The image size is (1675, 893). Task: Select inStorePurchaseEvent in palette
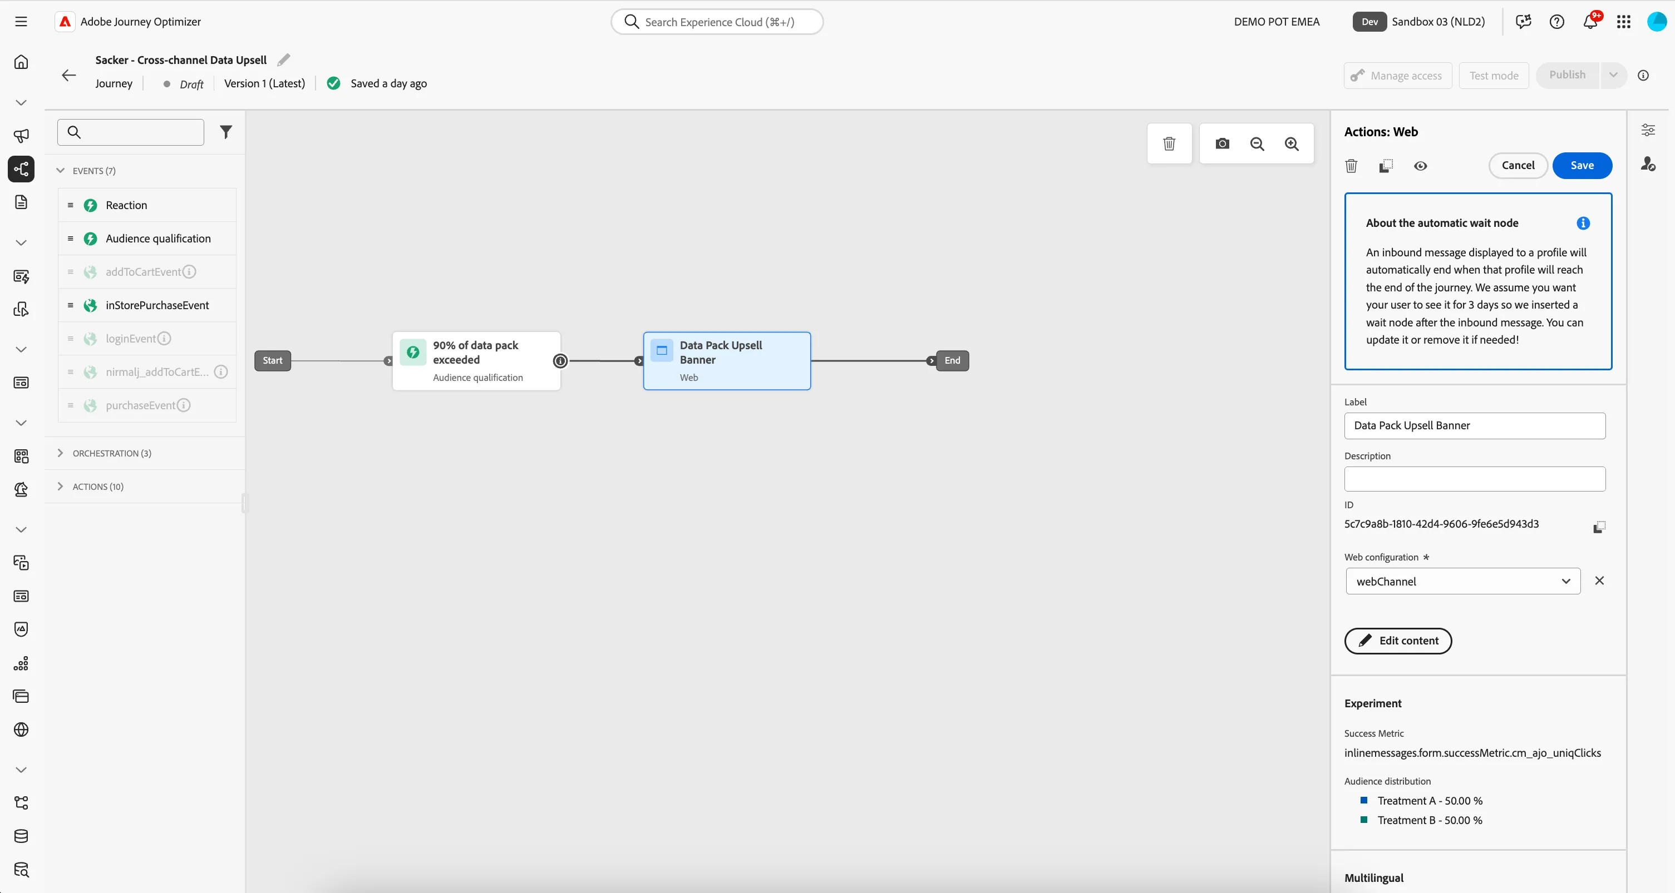pyautogui.click(x=147, y=305)
